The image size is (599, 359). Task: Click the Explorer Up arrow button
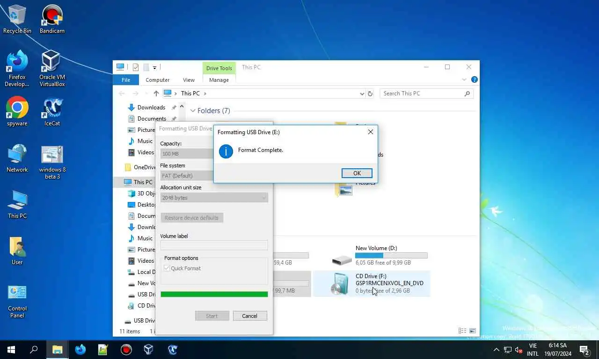tap(156, 93)
